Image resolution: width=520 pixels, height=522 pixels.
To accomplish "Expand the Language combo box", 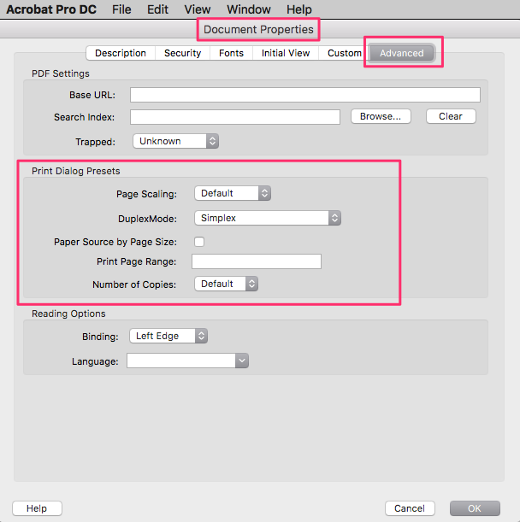I will [x=242, y=361].
